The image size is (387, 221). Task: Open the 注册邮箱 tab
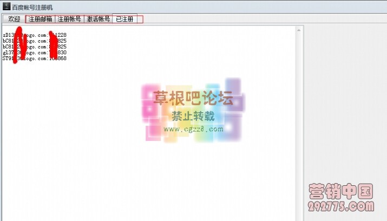(x=40, y=19)
